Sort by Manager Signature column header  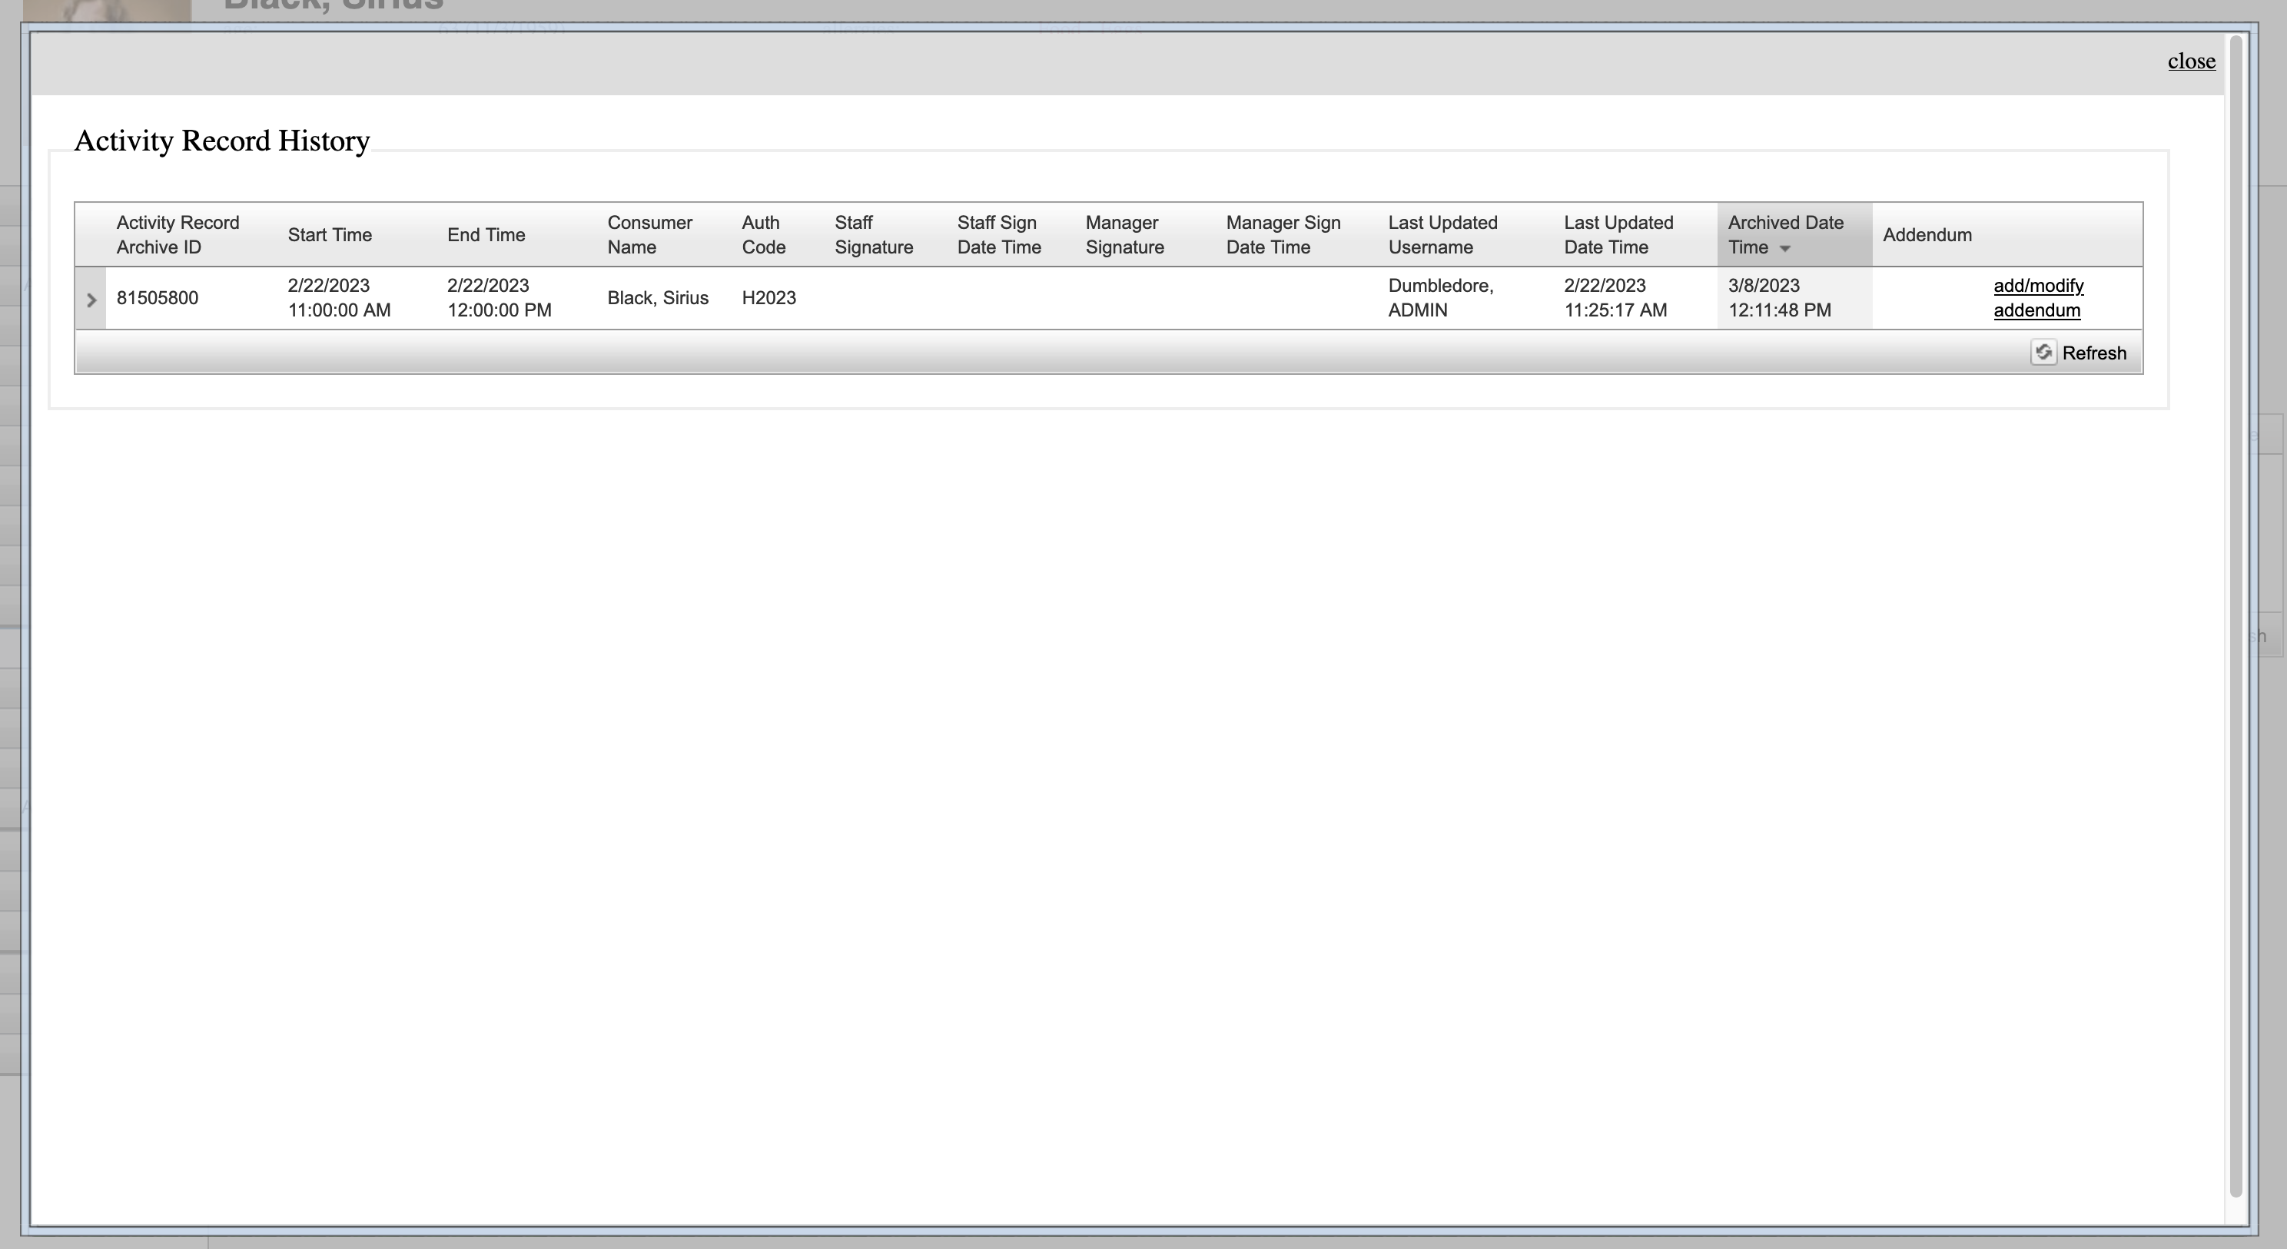coord(1125,235)
